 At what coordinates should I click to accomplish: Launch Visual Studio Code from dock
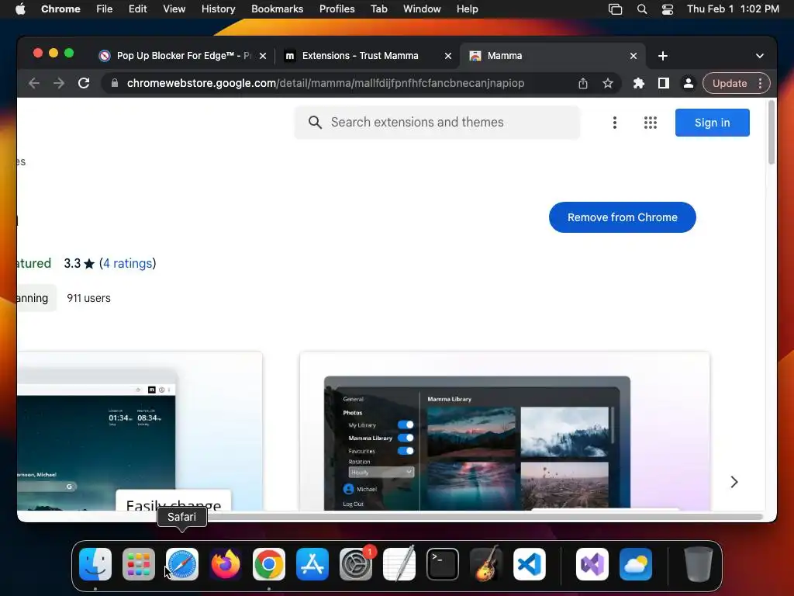coord(530,564)
